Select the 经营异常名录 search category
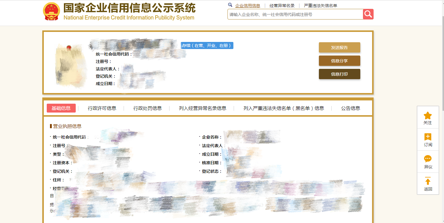This screenshot has height=223, width=444. click(282, 6)
